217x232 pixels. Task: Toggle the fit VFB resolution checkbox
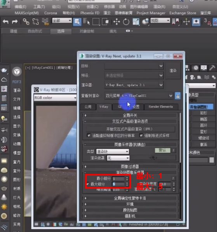click(89, 135)
